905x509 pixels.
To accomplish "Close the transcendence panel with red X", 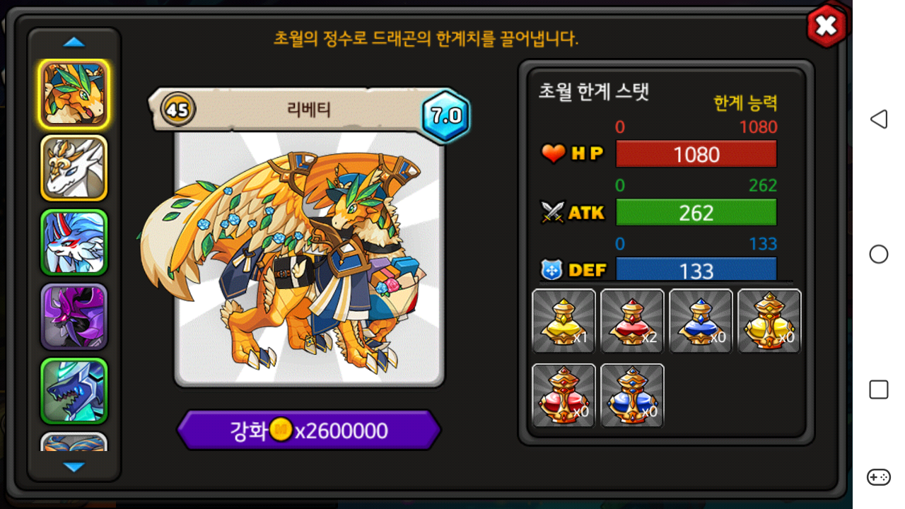I will [x=826, y=26].
